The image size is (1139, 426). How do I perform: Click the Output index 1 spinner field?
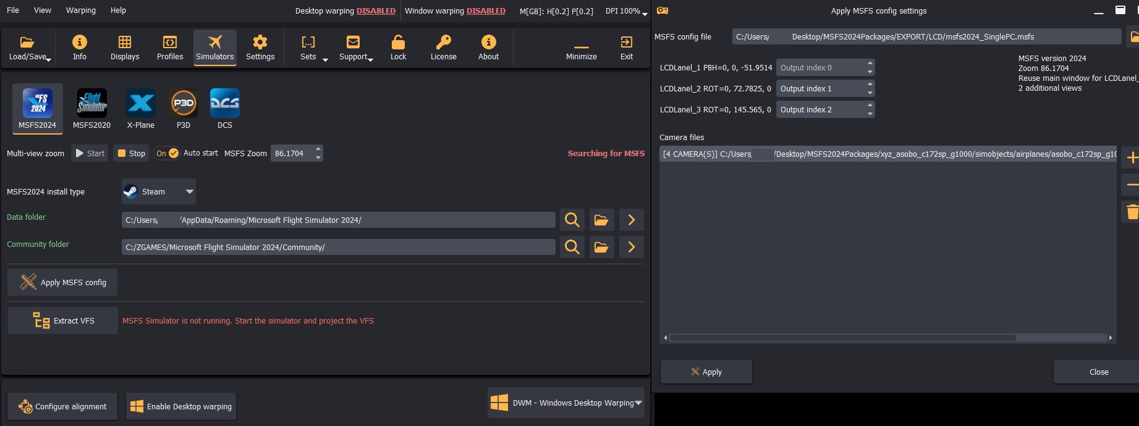pyautogui.click(x=825, y=88)
